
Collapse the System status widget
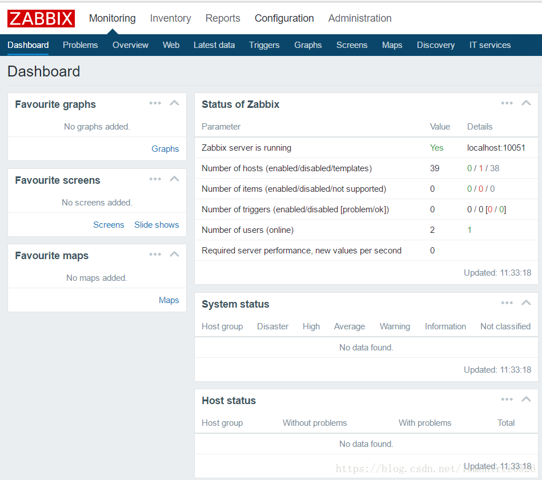tap(526, 303)
